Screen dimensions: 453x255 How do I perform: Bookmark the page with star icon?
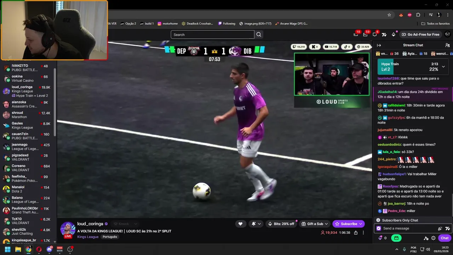[389, 15]
